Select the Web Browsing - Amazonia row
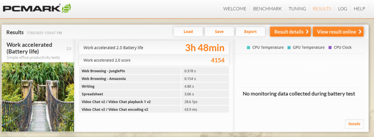The height and width of the screenshot is (137, 374). (154, 79)
